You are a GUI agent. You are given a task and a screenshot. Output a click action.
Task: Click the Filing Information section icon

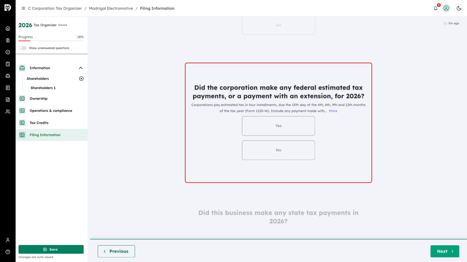[x=22, y=135]
